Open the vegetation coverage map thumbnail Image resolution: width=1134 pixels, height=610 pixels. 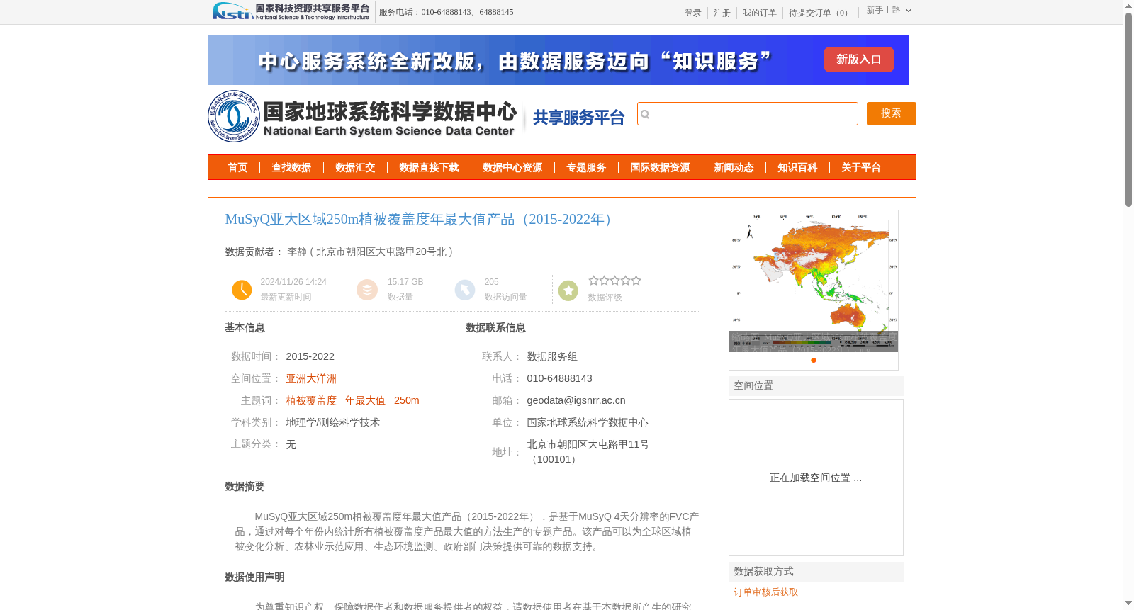tap(814, 281)
